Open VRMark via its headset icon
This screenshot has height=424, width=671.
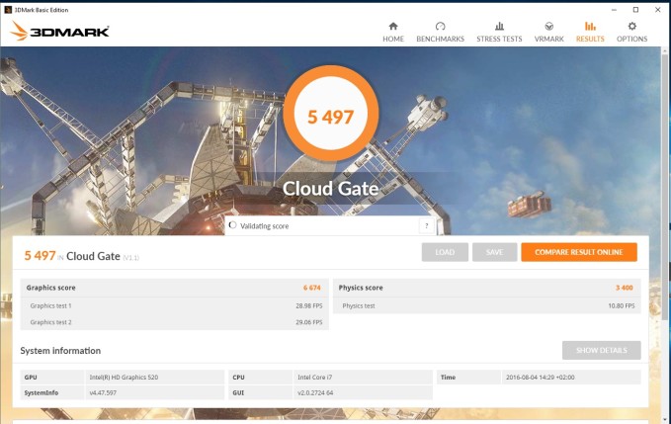click(x=549, y=26)
